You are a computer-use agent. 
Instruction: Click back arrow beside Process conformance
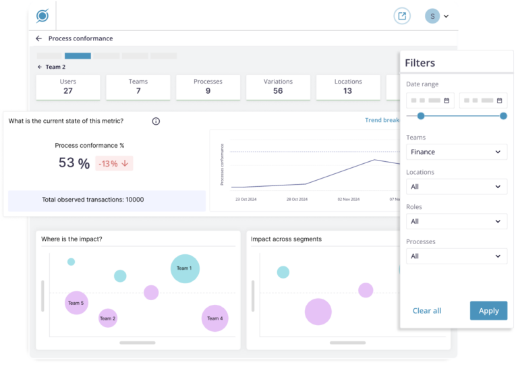coord(39,39)
